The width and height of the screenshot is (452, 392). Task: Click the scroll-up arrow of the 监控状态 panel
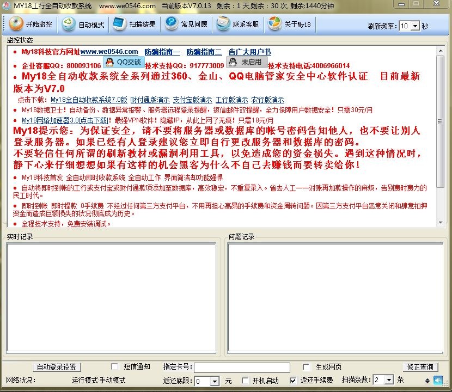(440, 51)
